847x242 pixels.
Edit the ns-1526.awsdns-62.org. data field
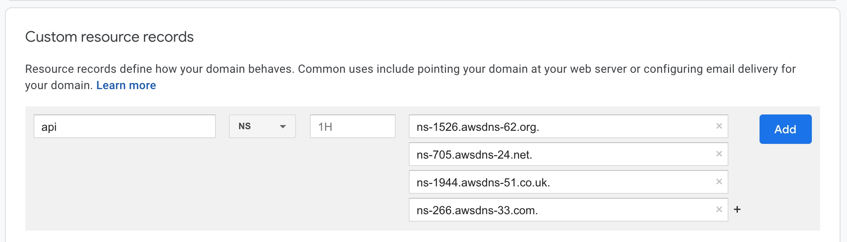point(560,127)
